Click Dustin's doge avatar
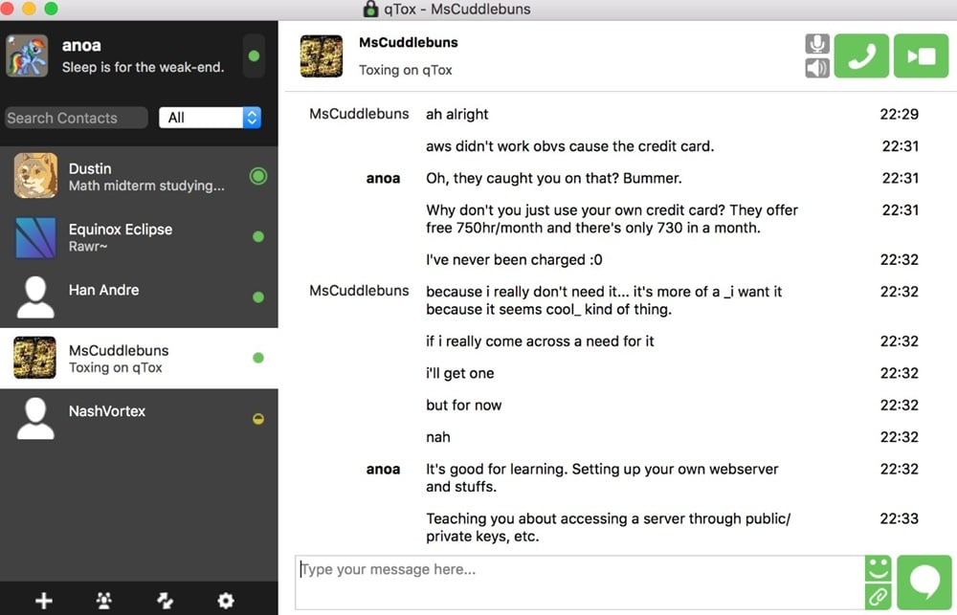957x615 pixels. pyautogui.click(x=35, y=176)
